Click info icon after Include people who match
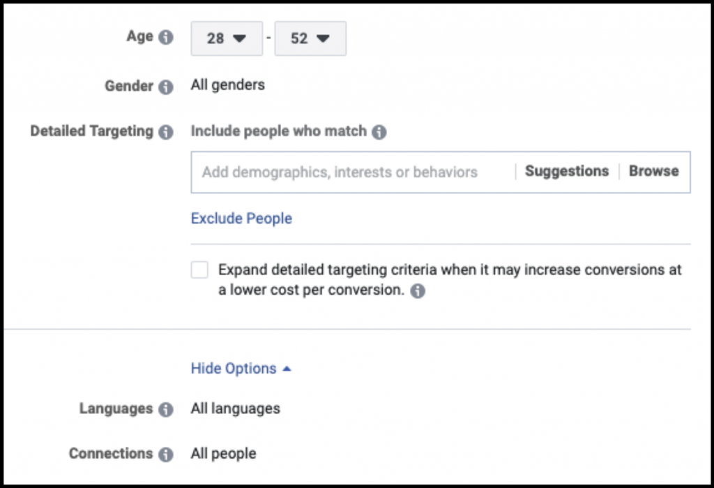This screenshot has width=714, height=488. click(379, 132)
